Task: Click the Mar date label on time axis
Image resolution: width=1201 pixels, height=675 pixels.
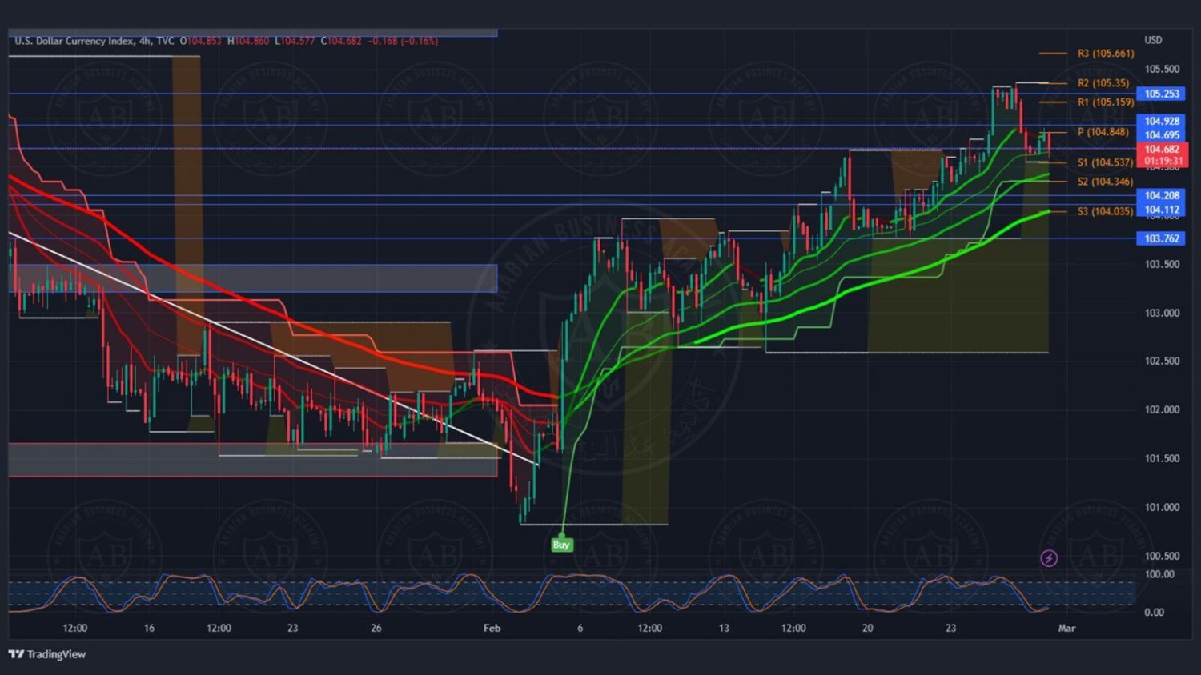Action: [1066, 629]
